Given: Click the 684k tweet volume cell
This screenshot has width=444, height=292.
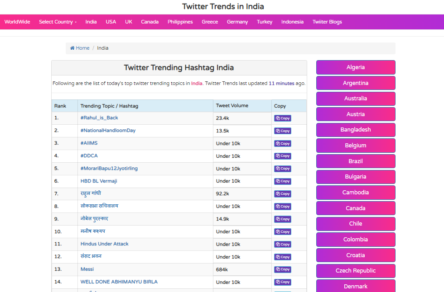Looking at the screenshot, I should (x=242, y=270).
